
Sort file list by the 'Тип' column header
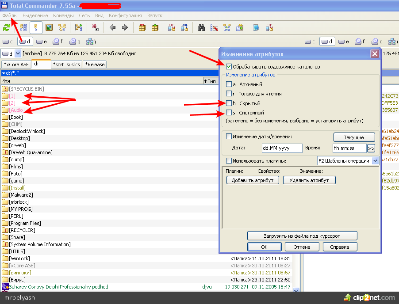(x=210, y=81)
